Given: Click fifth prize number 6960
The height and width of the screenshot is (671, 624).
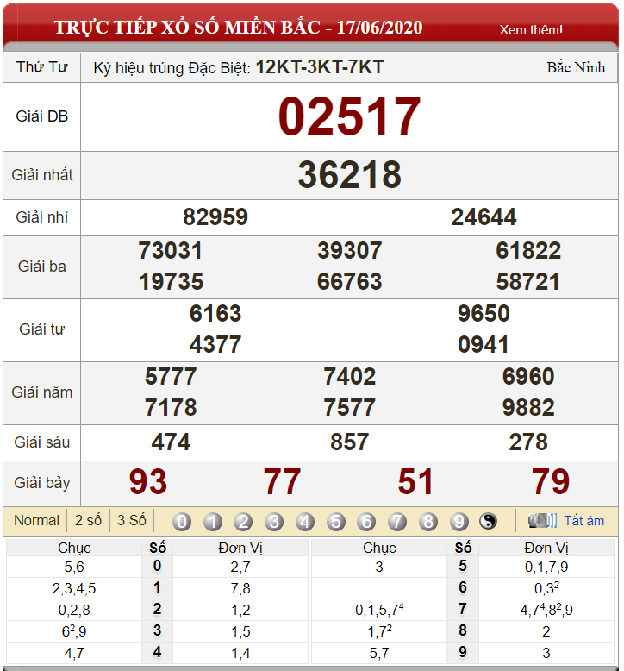Looking at the screenshot, I should (528, 376).
